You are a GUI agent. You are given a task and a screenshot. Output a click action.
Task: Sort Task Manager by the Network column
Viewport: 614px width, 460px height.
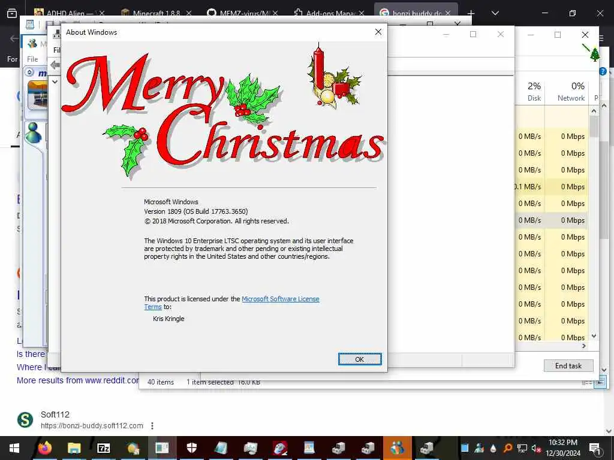(571, 92)
